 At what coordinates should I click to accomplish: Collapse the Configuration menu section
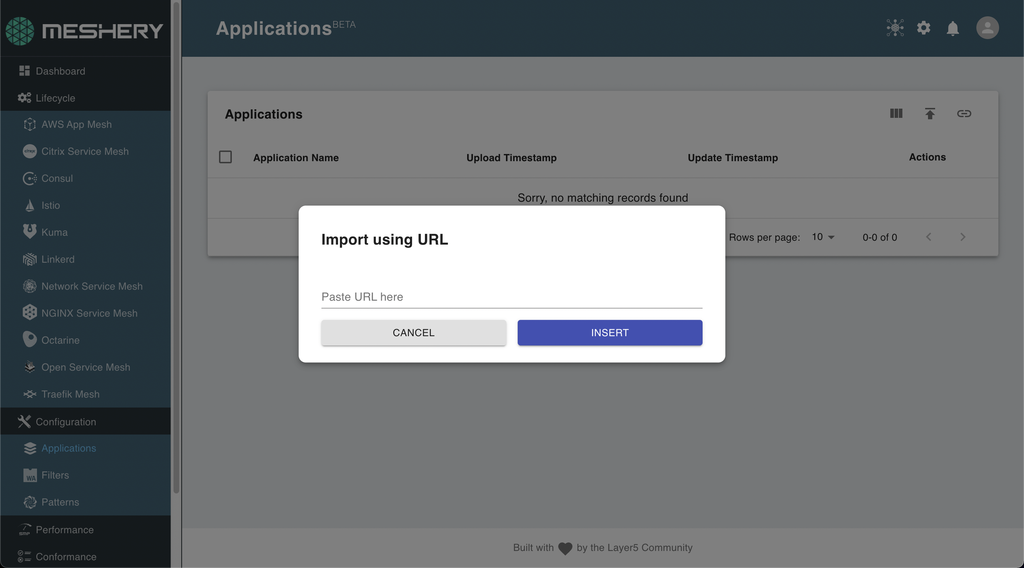pos(65,421)
